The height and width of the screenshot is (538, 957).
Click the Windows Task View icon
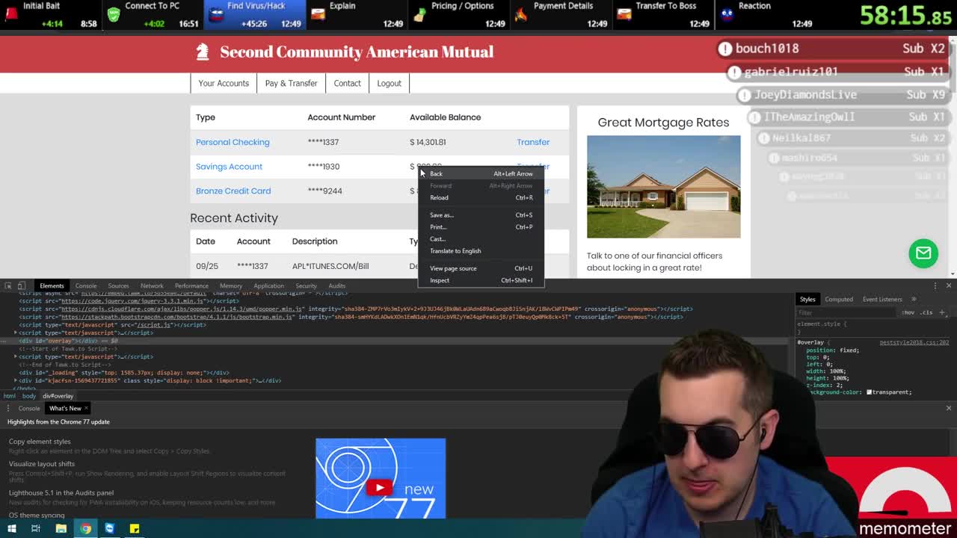click(x=35, y=528)
